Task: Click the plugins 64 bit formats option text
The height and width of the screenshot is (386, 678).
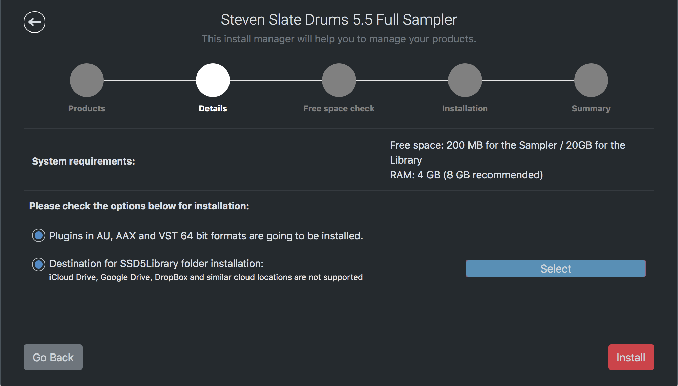Action: tap(206, 236)
